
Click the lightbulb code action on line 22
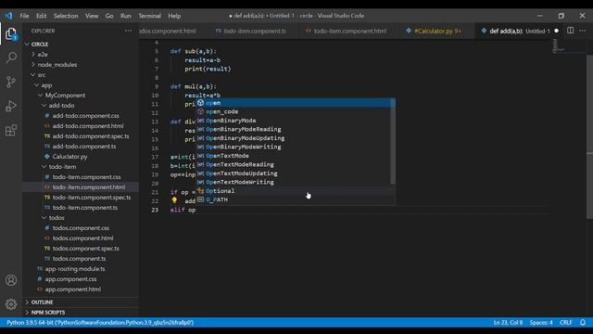[x=174, y=200]
